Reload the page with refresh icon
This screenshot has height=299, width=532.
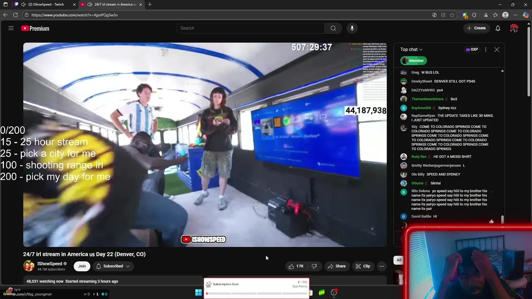(x=15, y=15)
